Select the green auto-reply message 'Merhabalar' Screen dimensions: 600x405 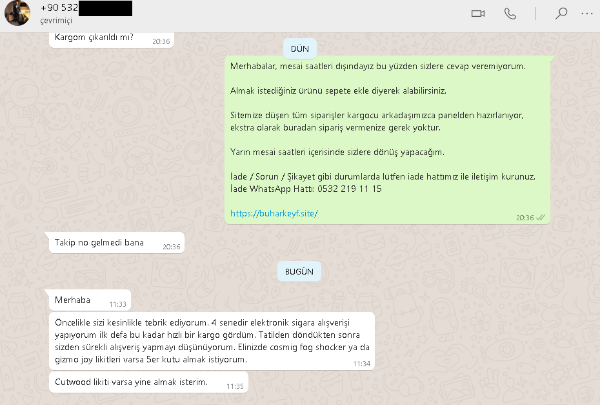(387, 140)
